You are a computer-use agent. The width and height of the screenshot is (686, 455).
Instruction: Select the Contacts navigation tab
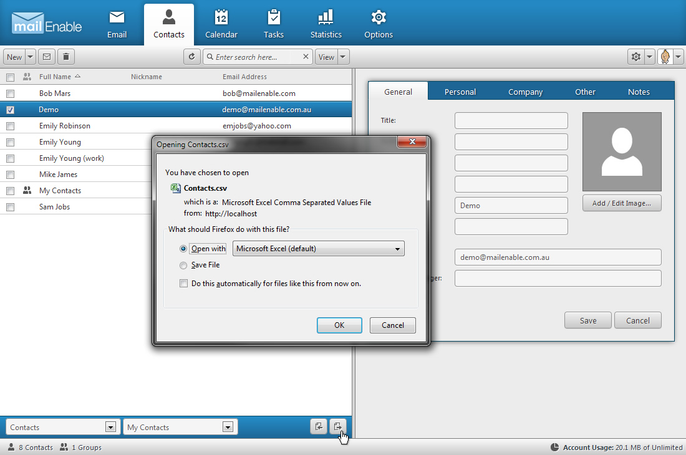tap(169, 24)
